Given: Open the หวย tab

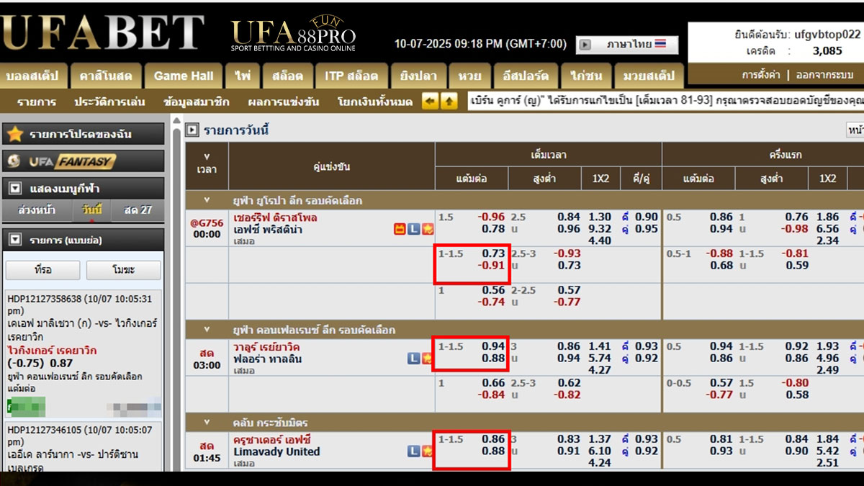Looking at the screenshot, I should [469, 76].
